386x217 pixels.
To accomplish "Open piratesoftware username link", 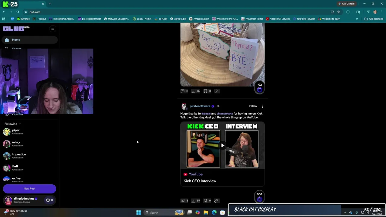I will [x=200, y=106].
